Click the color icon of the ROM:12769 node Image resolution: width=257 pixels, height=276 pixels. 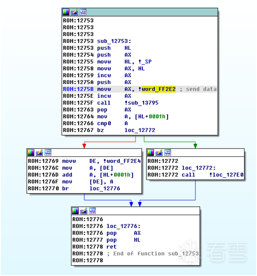click(31, 153)
